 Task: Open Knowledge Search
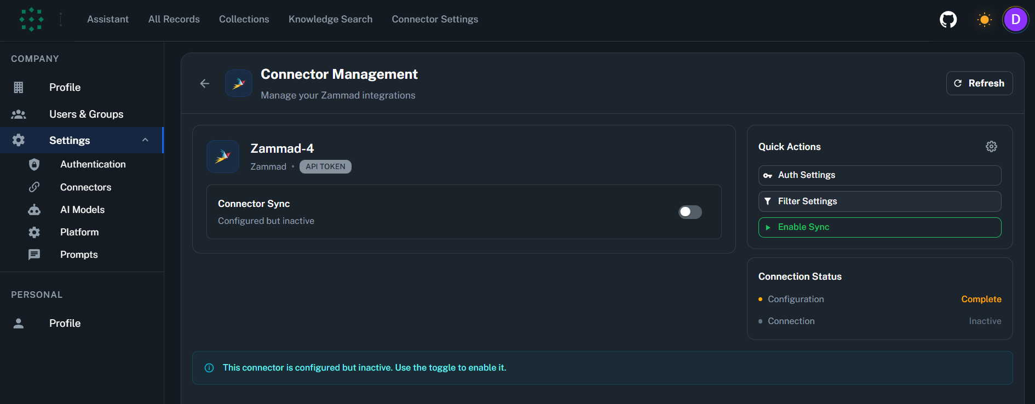(x=330, y=19)
